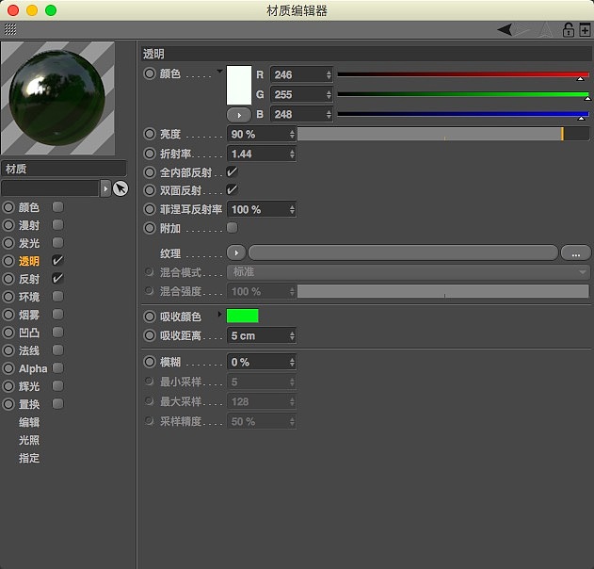Click the long 纹理 texture bar

pyautogui.click(x=404, y=252)
